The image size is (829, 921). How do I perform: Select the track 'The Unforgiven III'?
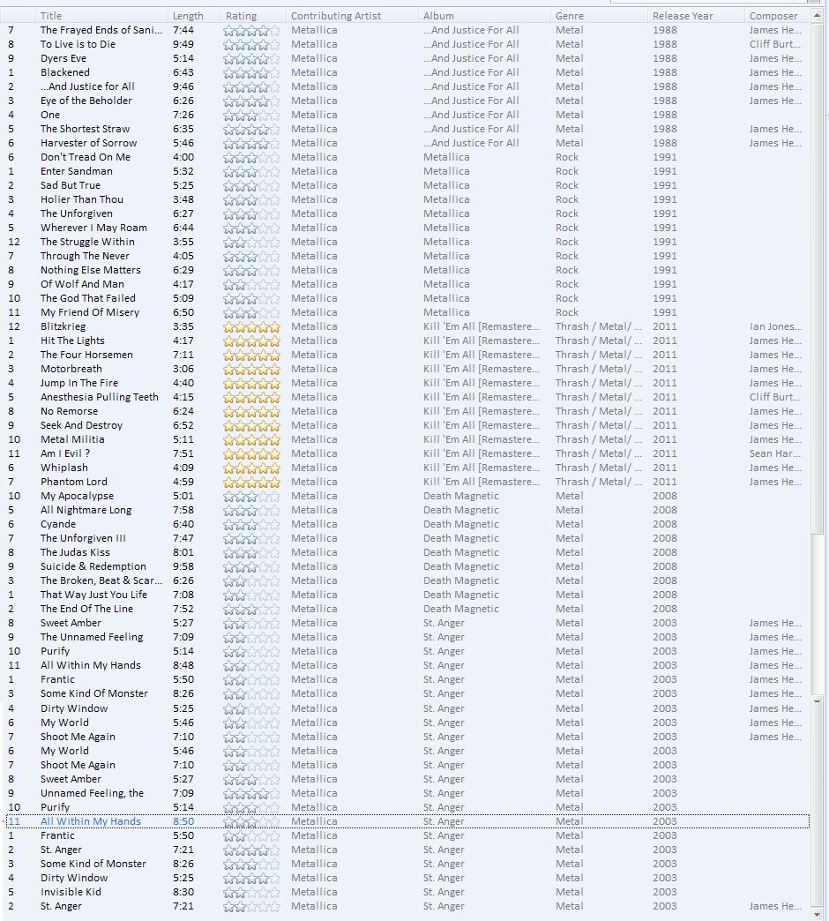pyautogui.click(x=83, y=538)
